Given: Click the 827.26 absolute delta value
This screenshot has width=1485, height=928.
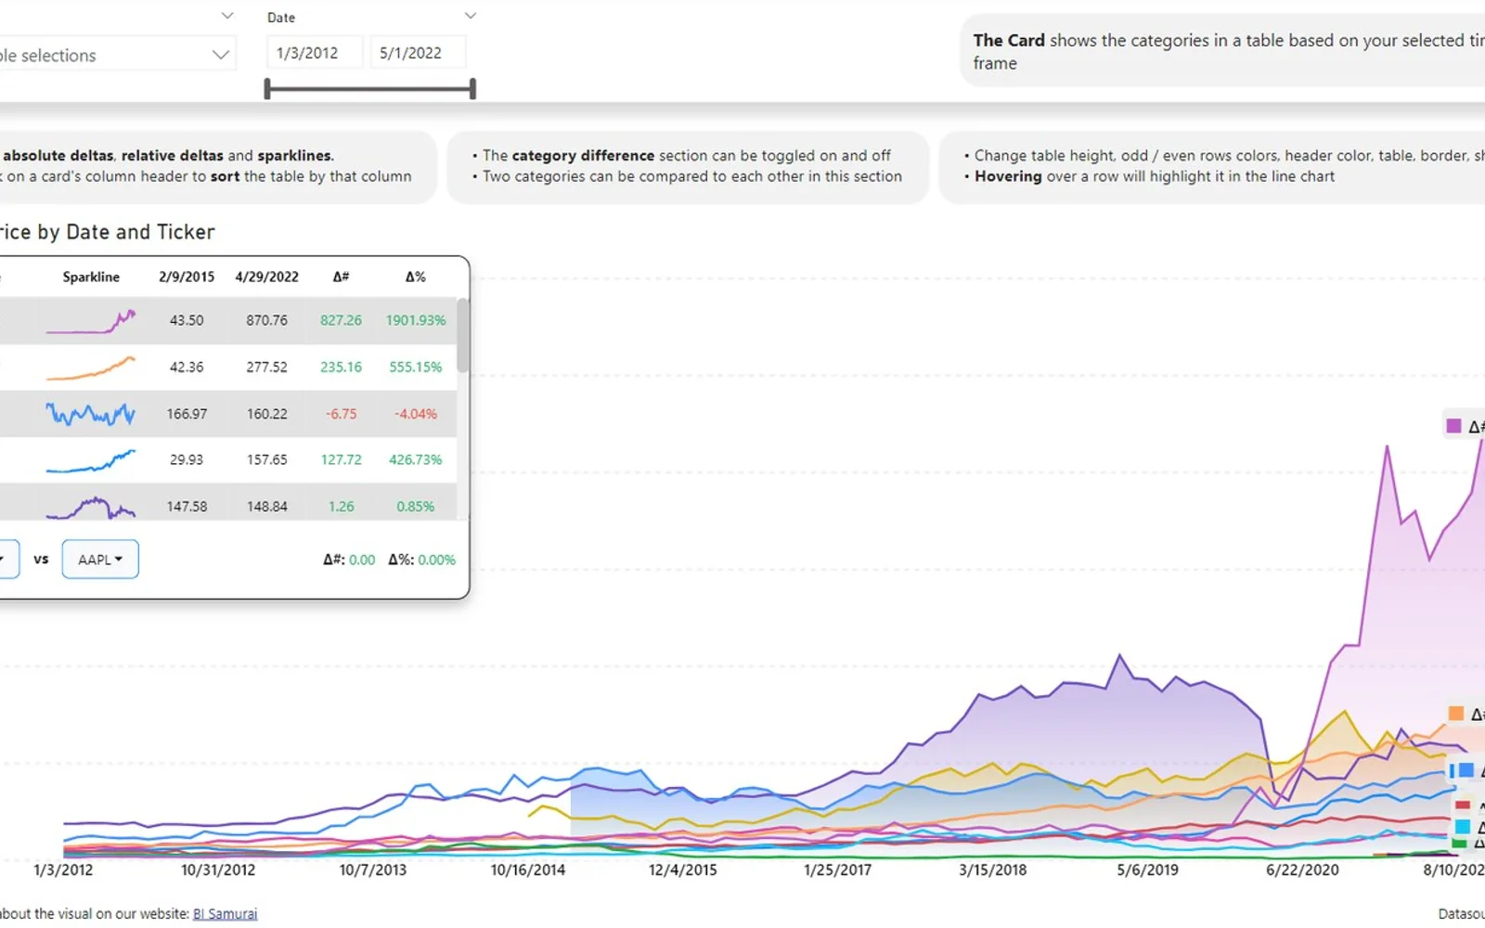Looking at the screenshot, I should pyautogui.click(x=342, y=320).
